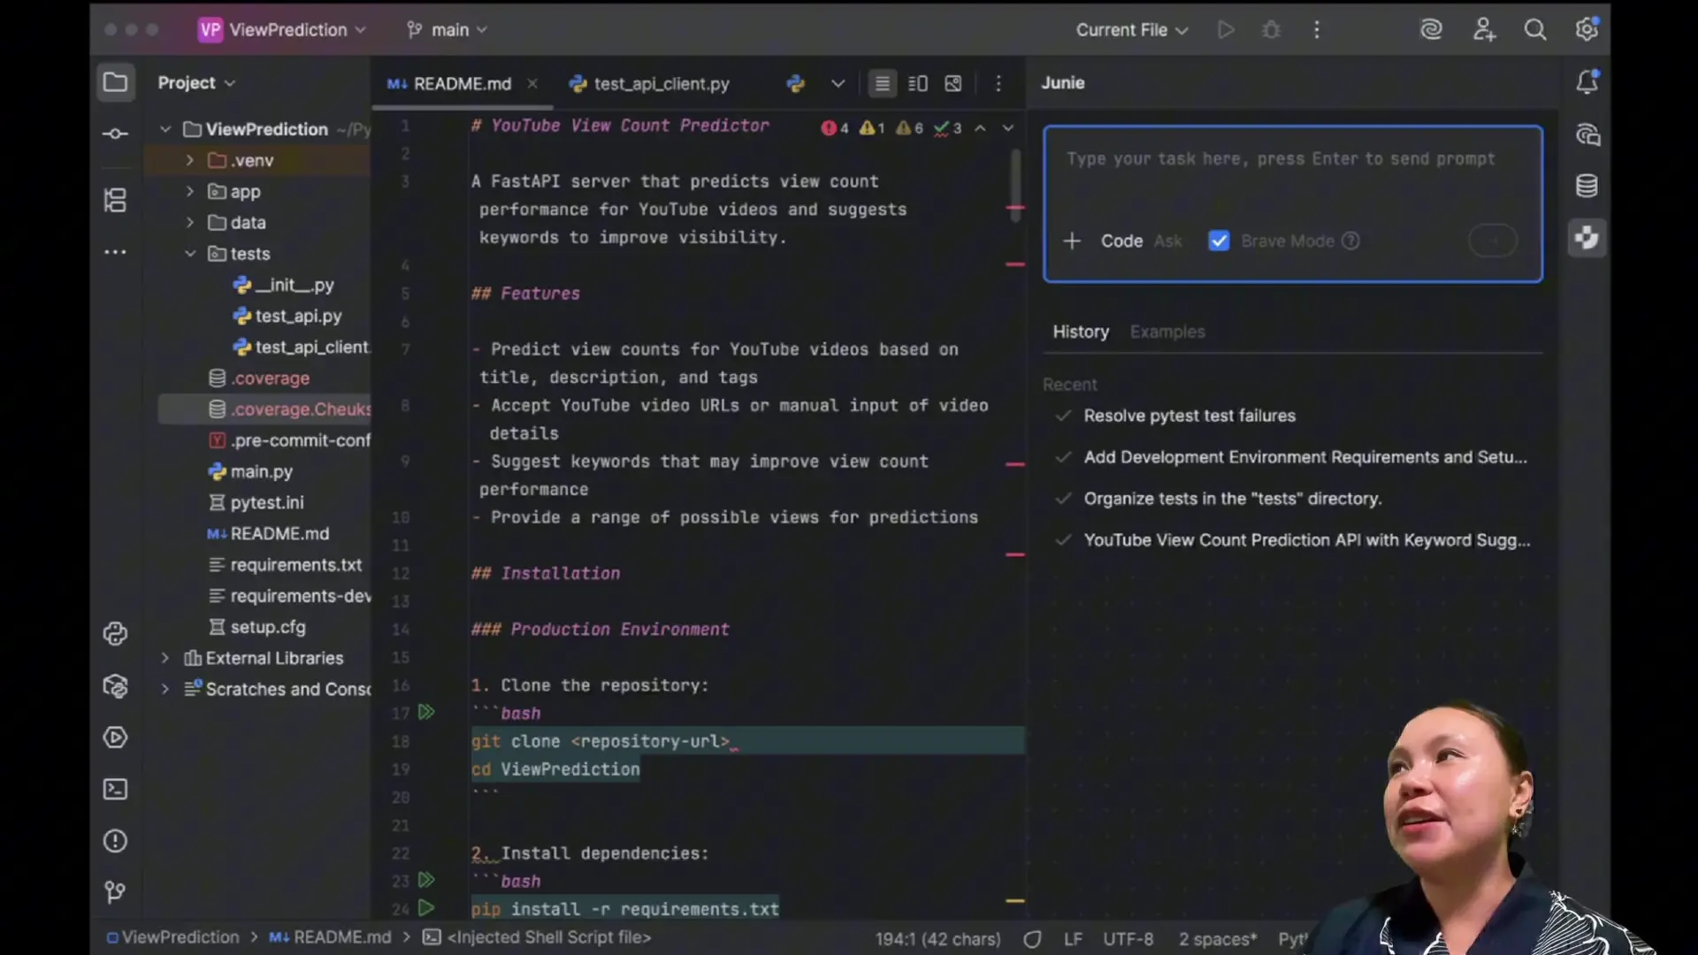
Task: Open the ViewPrediction project dropdown
Action: [281, 30]
